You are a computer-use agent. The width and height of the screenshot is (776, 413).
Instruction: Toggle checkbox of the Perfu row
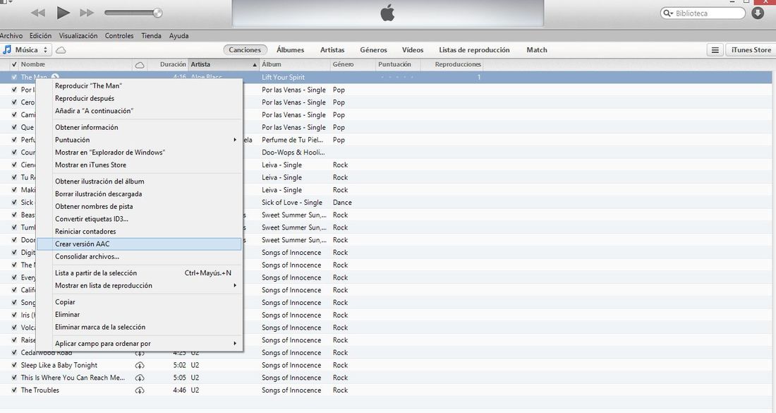coord(14,140)
